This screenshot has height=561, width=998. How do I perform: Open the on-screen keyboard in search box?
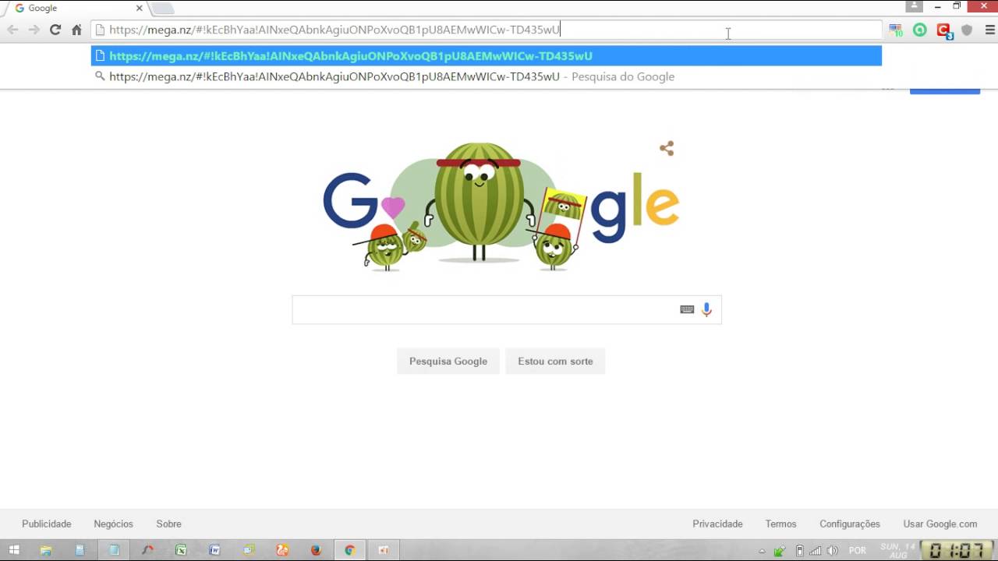(x=687, y=309)
